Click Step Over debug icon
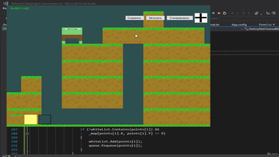 pyautogui.click(x=243, y=13)
